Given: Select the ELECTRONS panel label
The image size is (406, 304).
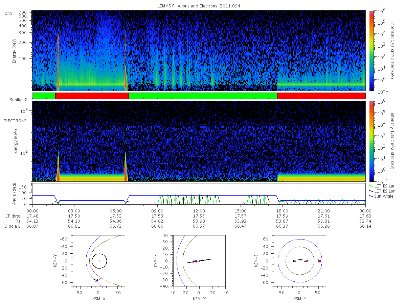Looking at the screenshot, I should point(15,121).
